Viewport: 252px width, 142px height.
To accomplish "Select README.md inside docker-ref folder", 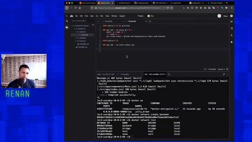I will pos(84,44).
